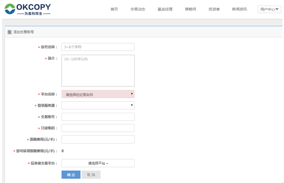Screen dimensions: 284x183
Task: Focus the 只读密码 field
Action: tap(98, 128)
